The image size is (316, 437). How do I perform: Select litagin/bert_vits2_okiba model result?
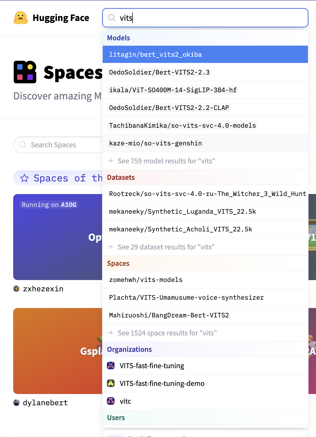[205, 54]
